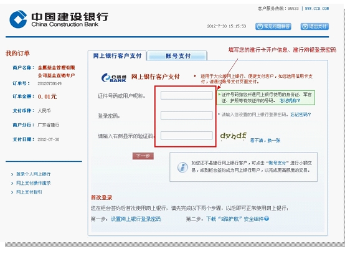Select 网上银行客户支付 tab

pos(117,55)
